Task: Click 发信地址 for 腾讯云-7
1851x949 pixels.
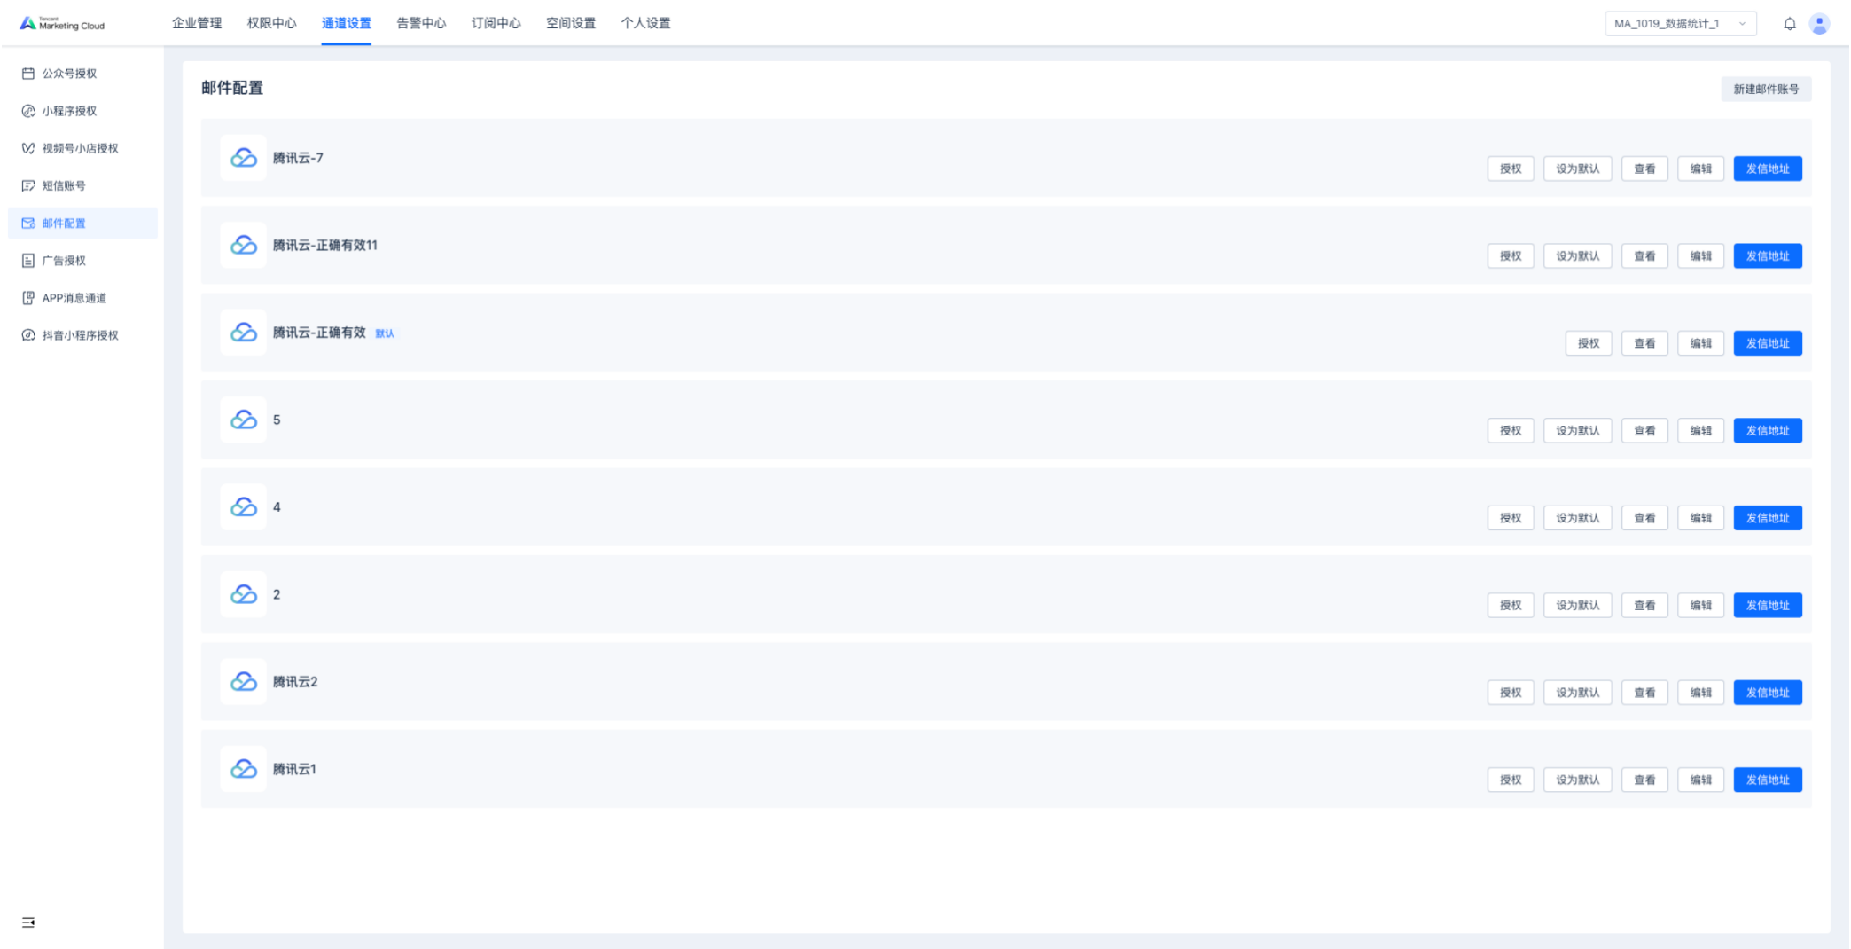Action: click(x=1767, y=169)
